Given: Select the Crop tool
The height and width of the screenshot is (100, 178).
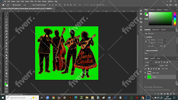Looking at the screenshot, I should point(6,28).
